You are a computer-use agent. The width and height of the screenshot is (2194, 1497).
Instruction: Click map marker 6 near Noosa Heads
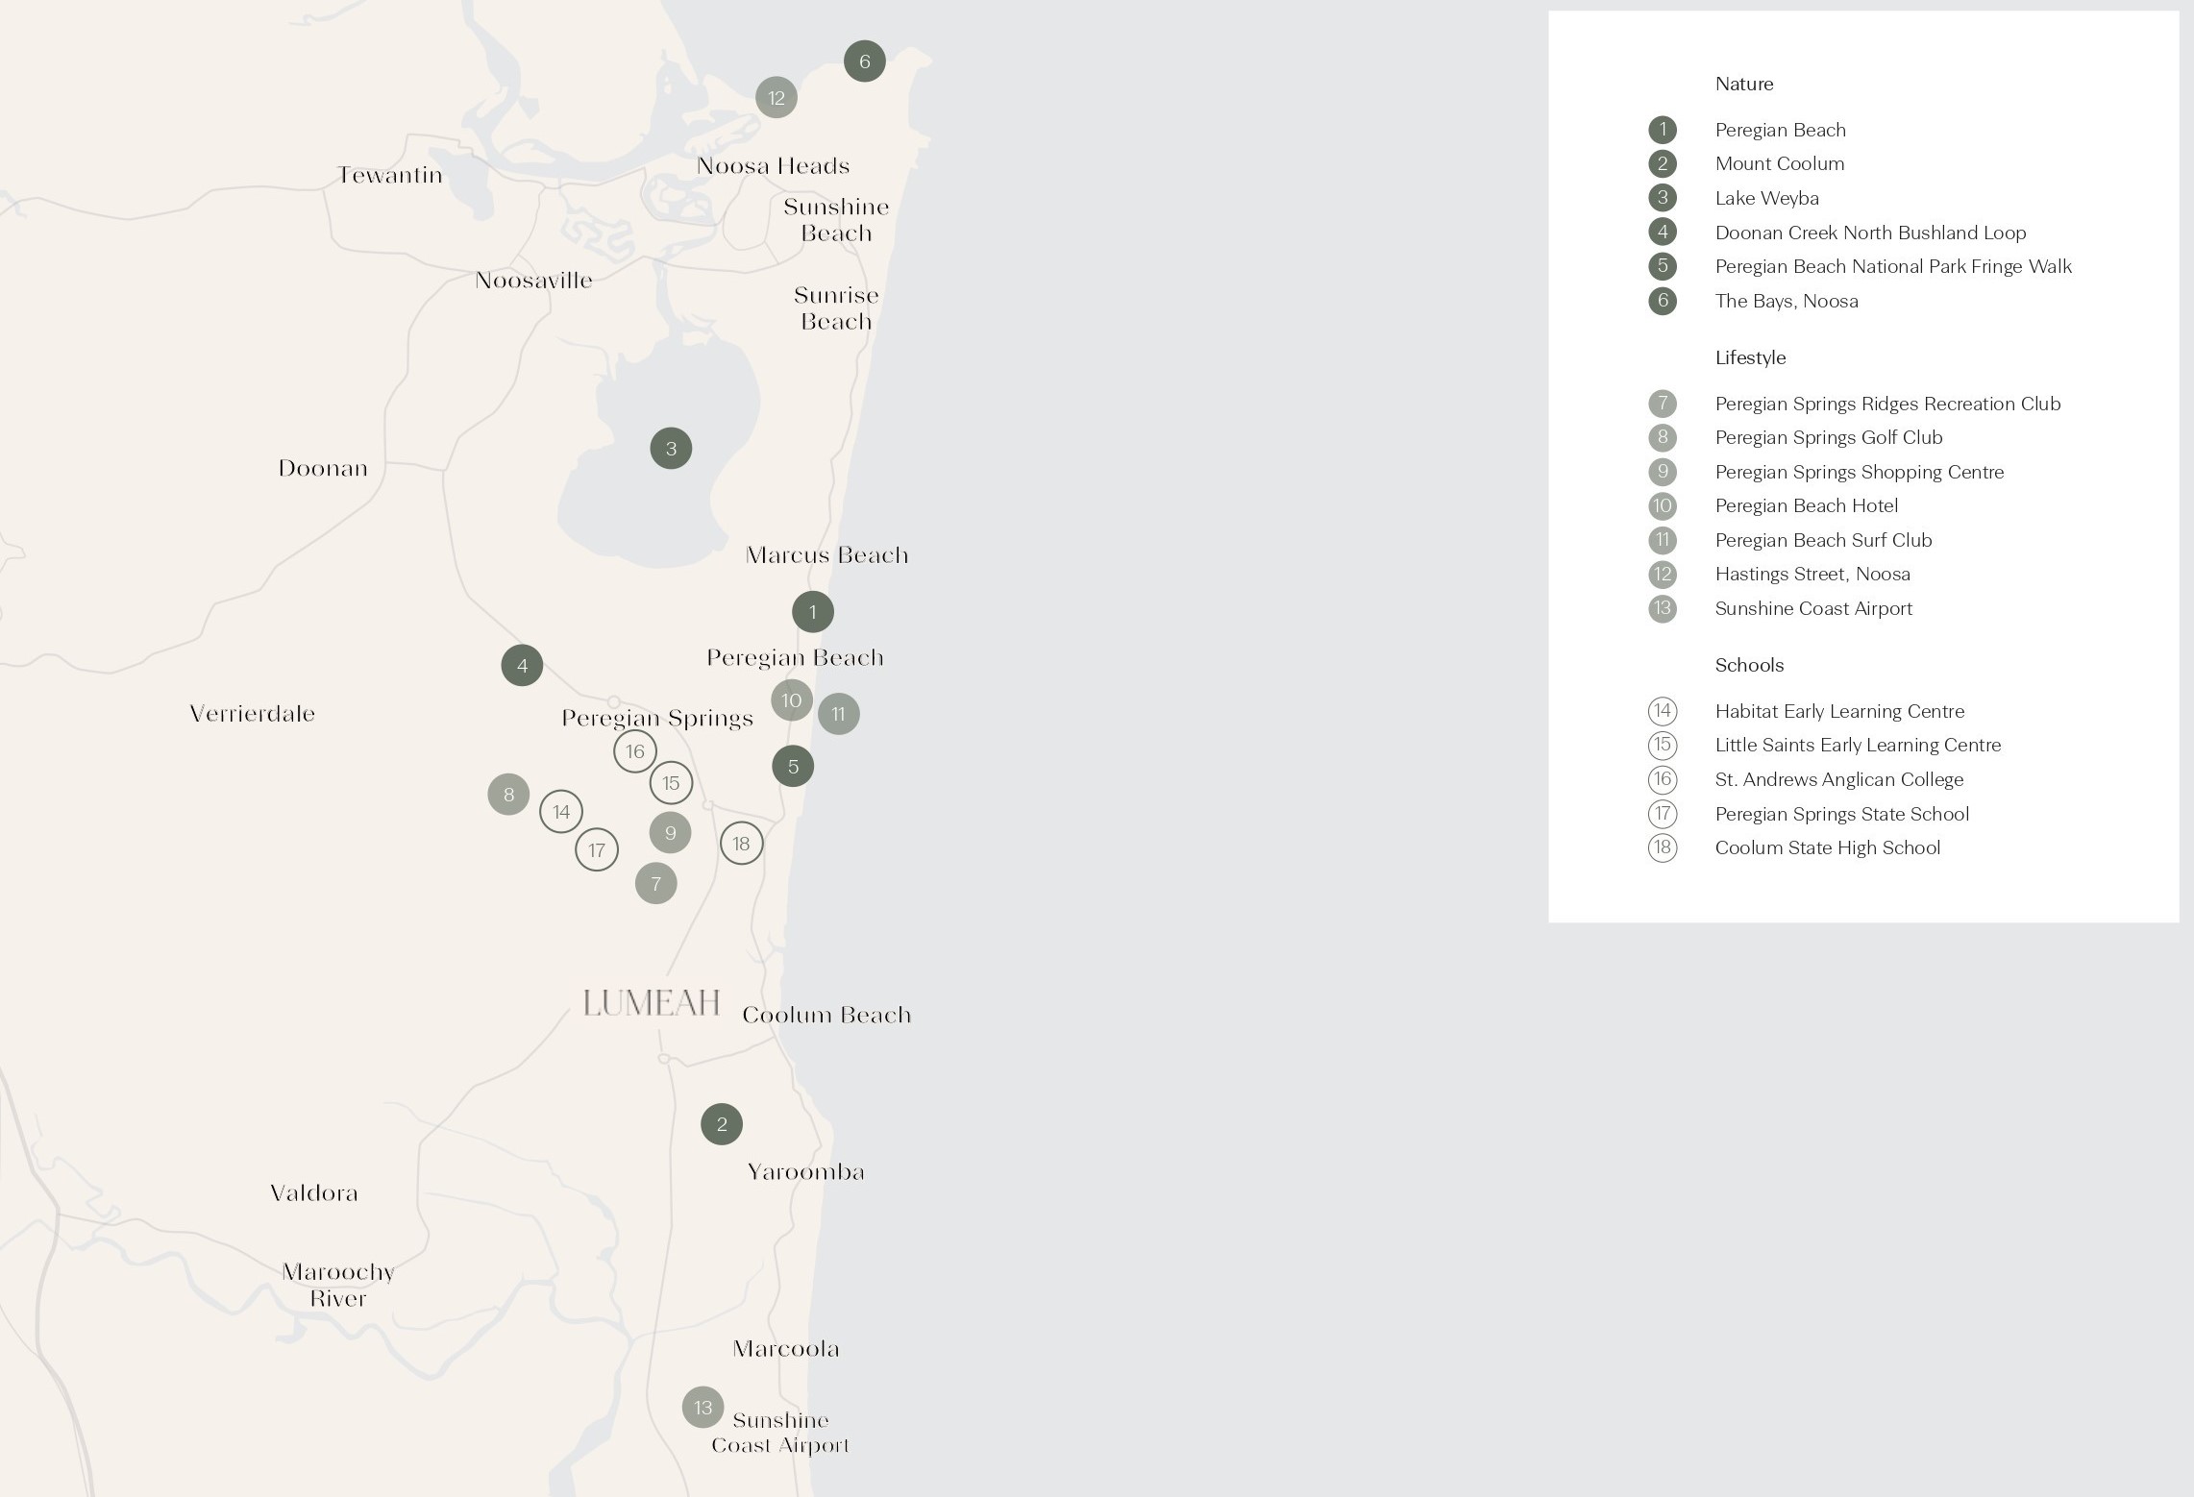tap(864, 61)
